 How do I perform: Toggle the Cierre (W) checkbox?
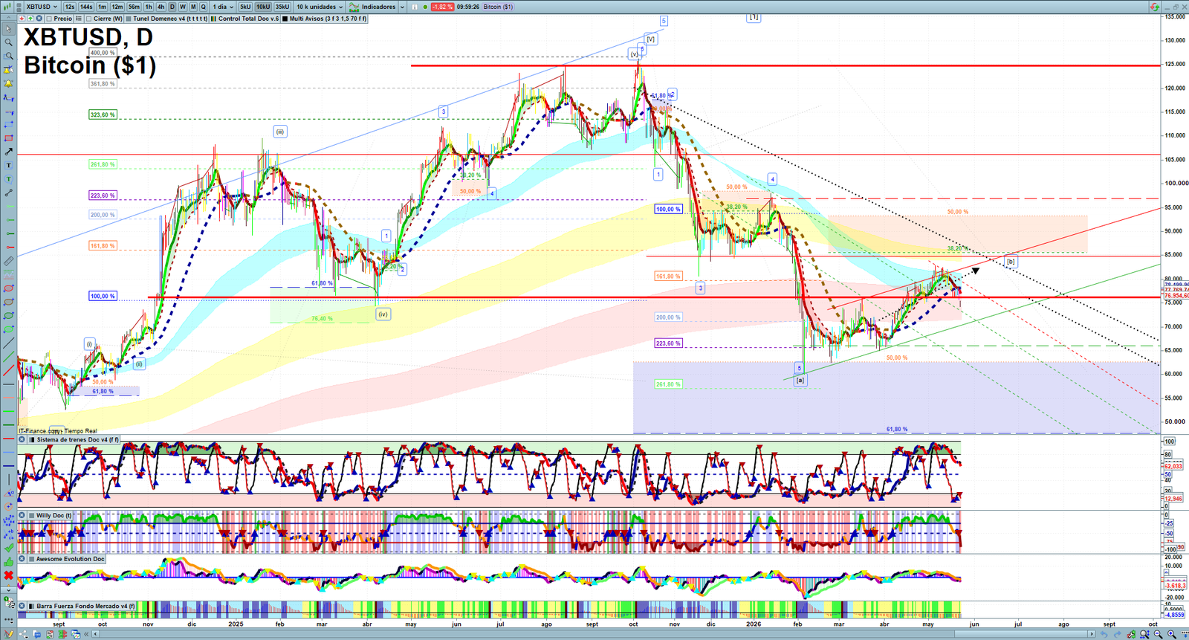[88, 19]
